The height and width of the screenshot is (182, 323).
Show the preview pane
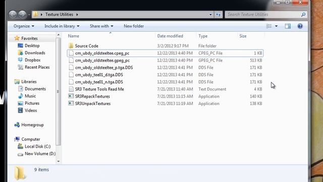288,26
